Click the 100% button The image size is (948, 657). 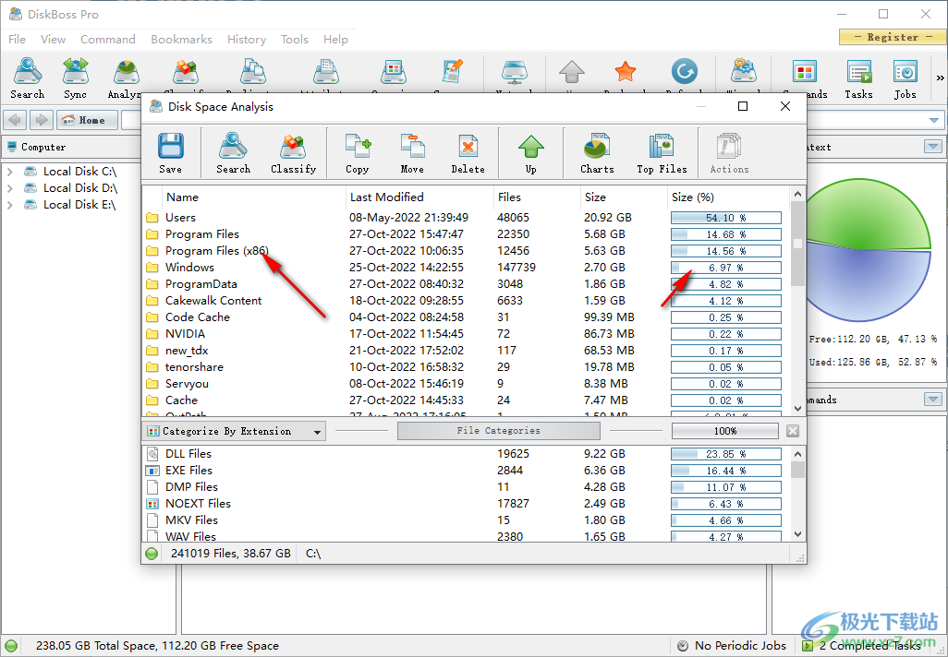(725, 431)
